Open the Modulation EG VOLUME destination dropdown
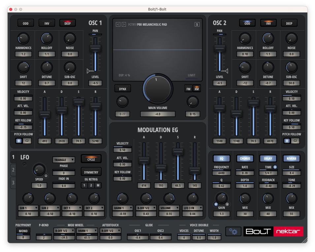Image resolution: width=315 pixels, height=252 pixels. point(169,208)
